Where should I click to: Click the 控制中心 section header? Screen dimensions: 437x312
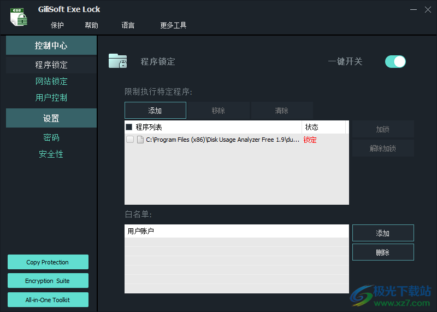click(51, 45)
